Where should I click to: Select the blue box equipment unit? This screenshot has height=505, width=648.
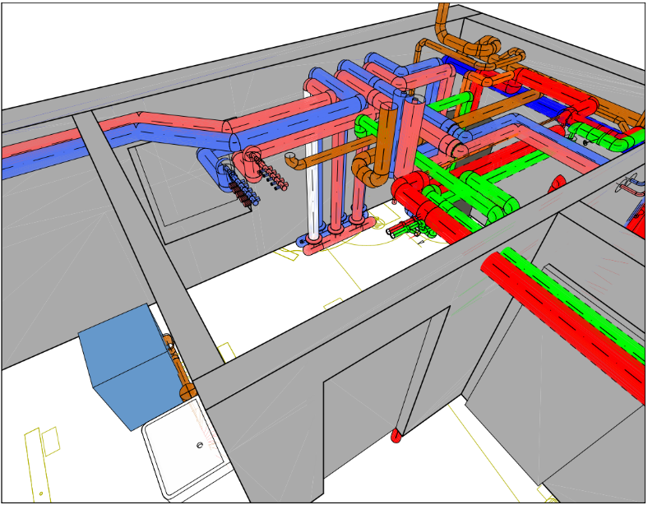pos(130,368)
